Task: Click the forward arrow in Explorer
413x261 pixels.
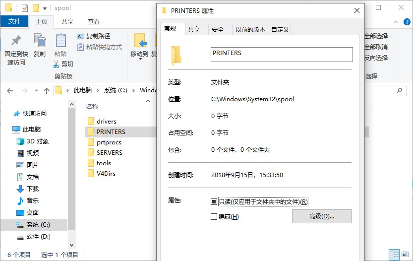Action: coord(24,91)
